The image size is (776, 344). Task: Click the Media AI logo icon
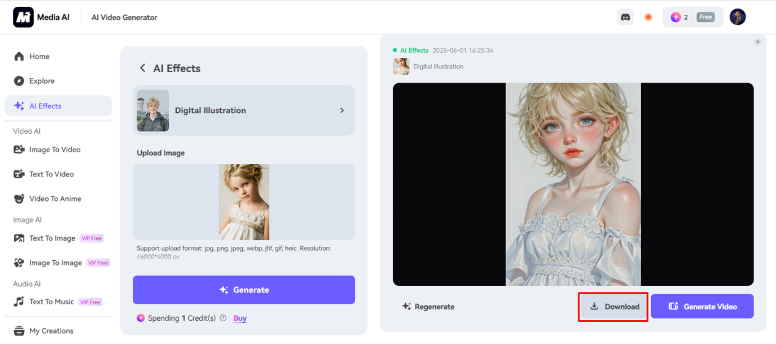pyautogui.click(x=23, y=17)
